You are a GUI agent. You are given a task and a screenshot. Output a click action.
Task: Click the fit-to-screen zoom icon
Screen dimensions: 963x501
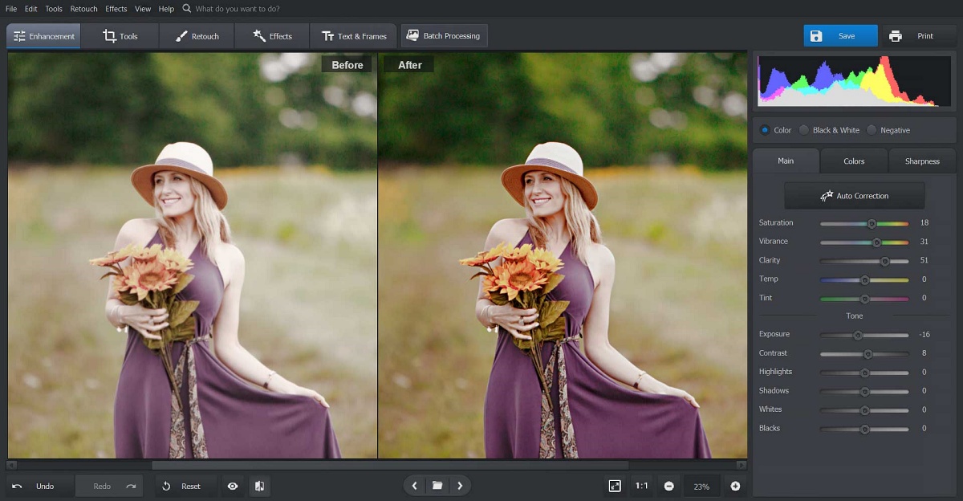click(x=615, y=486)
